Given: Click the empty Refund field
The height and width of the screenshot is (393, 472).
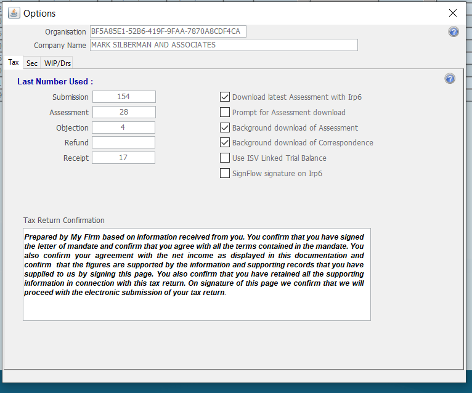Looking at the screenshot, I should point(123,142).
